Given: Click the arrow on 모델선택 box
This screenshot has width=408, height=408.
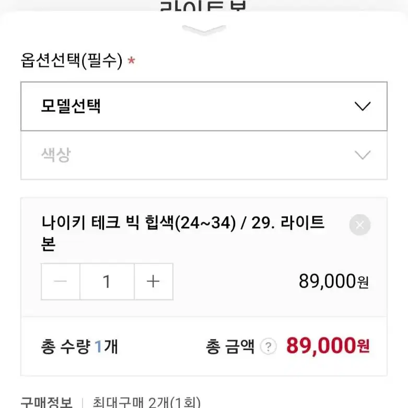Looking at the screenshot, I should pos(363,106).
